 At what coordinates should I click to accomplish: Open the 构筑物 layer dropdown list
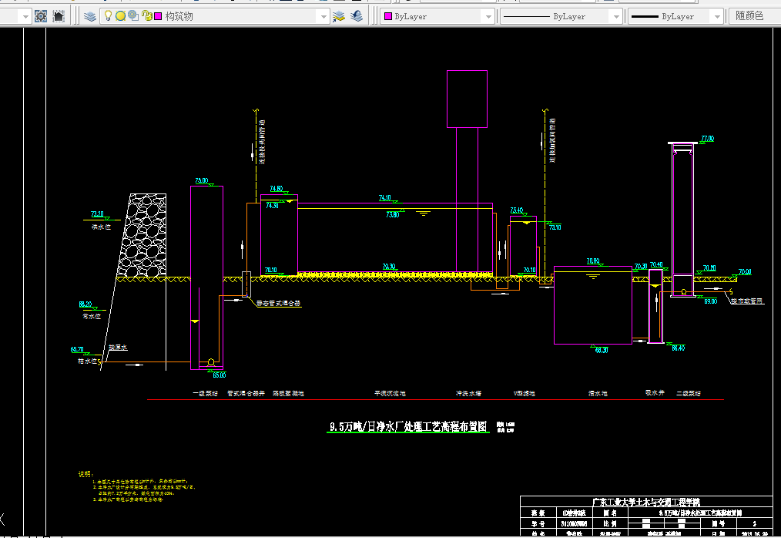coord(323,17)
